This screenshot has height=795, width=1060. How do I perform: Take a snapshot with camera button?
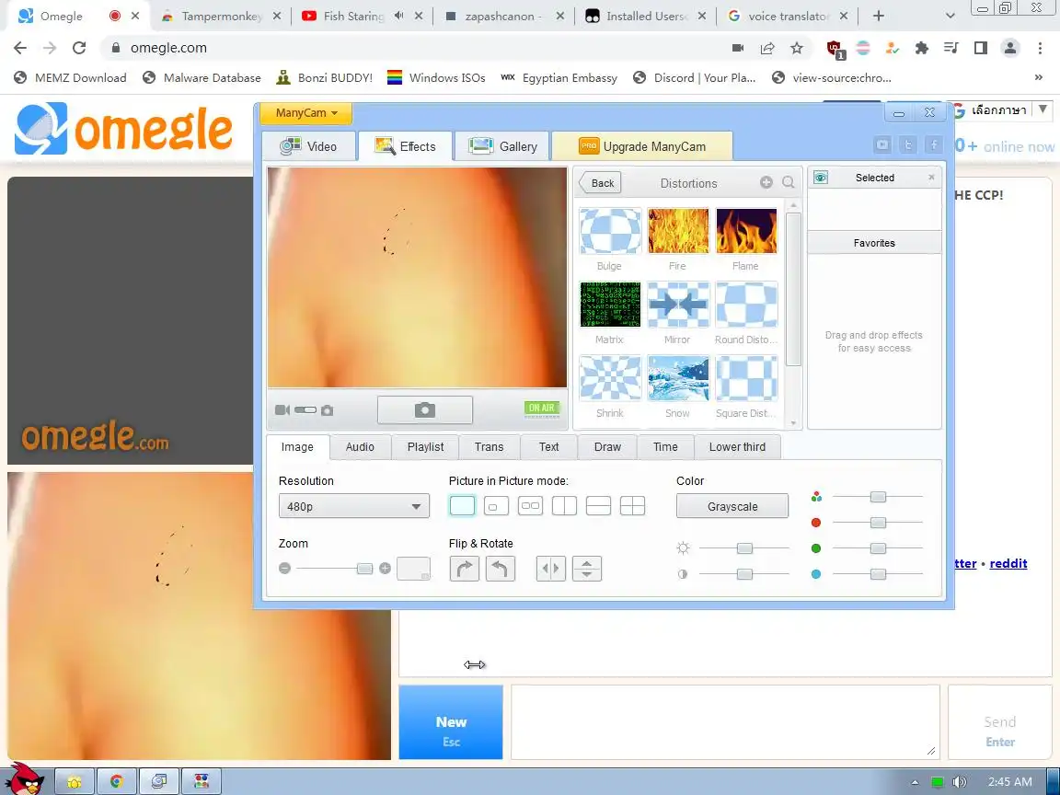[x=424, y=409]
